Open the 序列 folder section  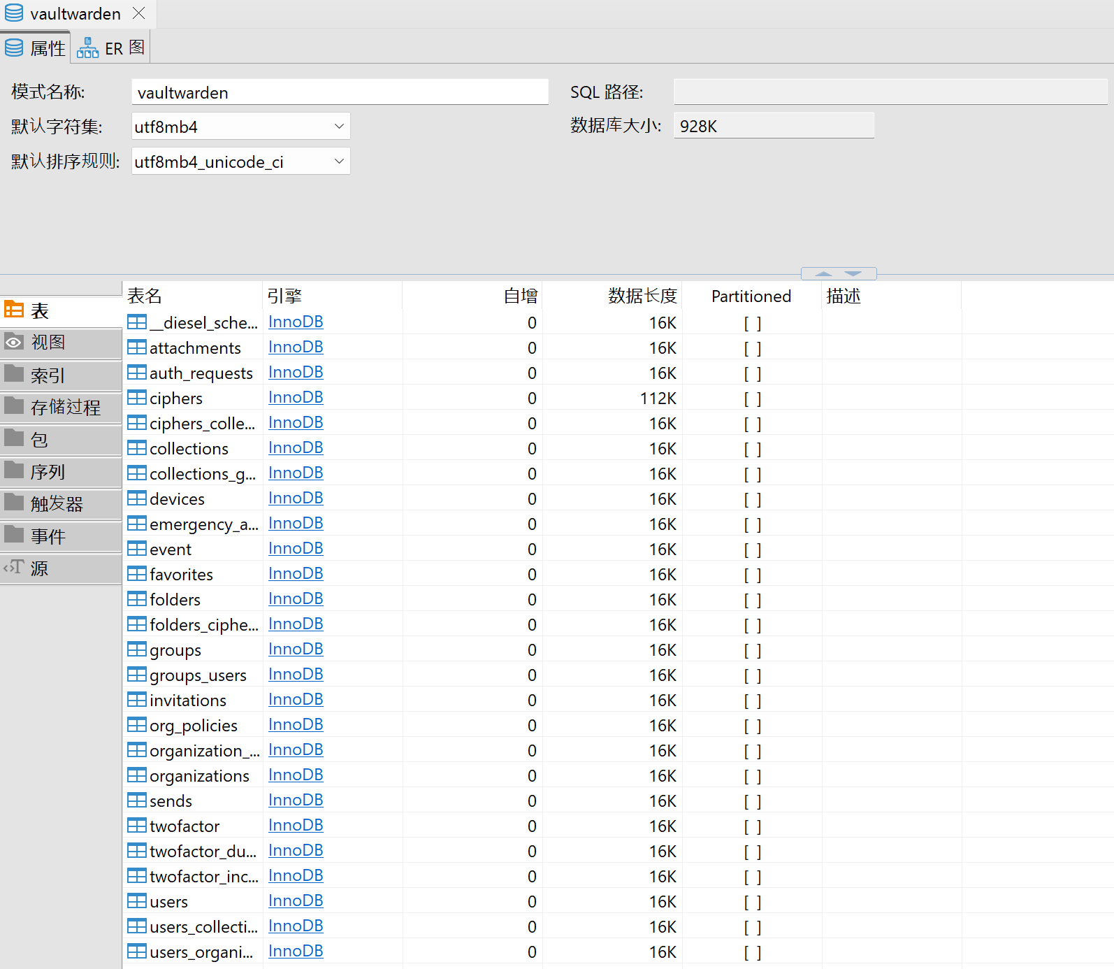click(61, 472)
